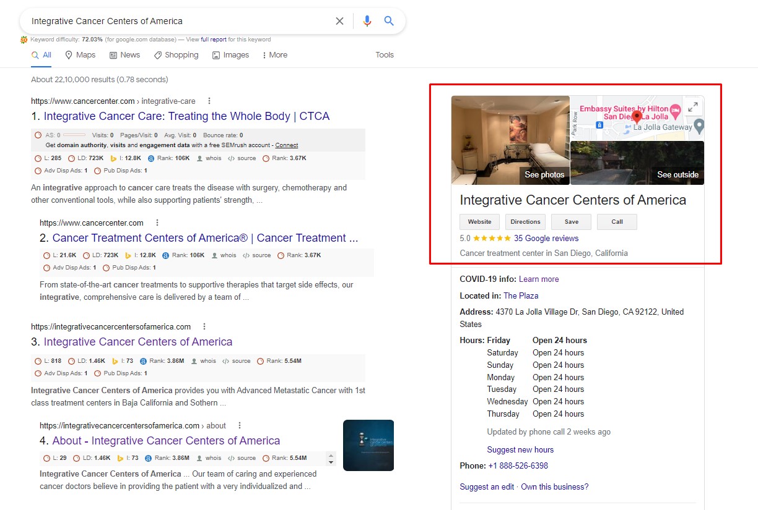Click the Own this business? link

point(555,487)
